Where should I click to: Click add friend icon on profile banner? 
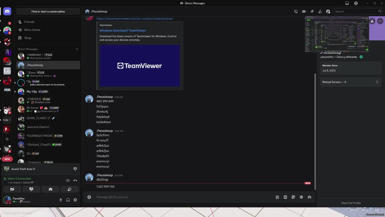click(x=372, y=21)
